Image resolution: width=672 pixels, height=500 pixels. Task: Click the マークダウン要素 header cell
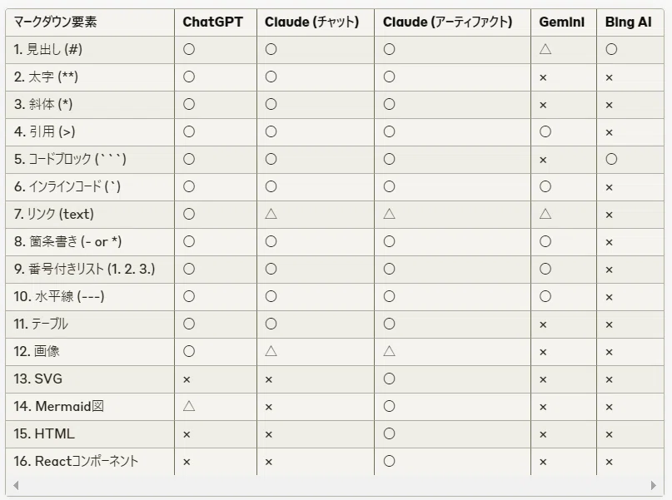point(55,22)
